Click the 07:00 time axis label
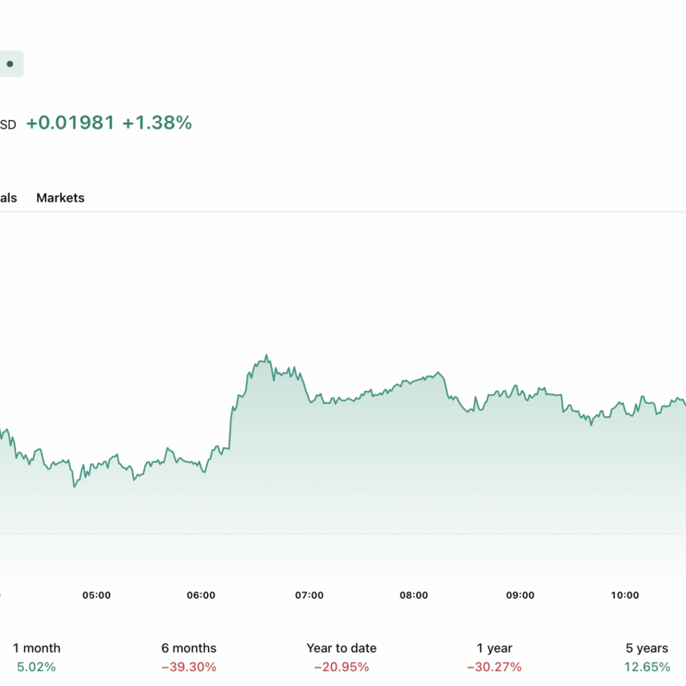 click(x=309, y=595)
